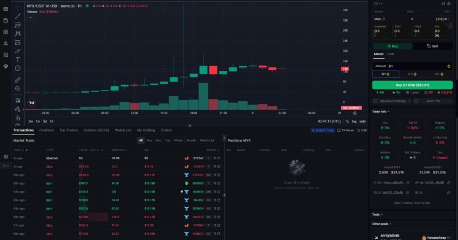Viewport: 458px width, 240px height.
Task: Open the grid dashboard sidebar icon
Action: 5,32
